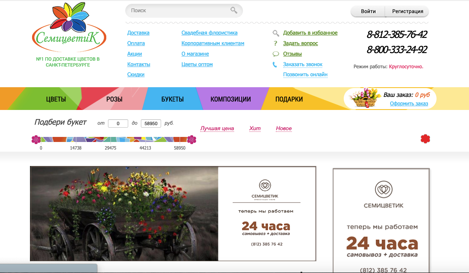
Task: Click the phone icon beside Заказать звонок
Action: point(276,64)
